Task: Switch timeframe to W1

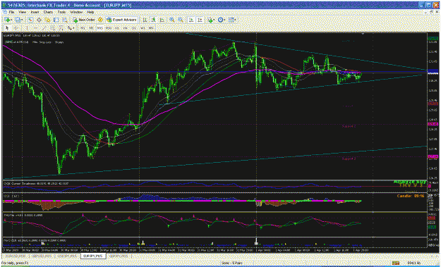Action: point(143,27)
